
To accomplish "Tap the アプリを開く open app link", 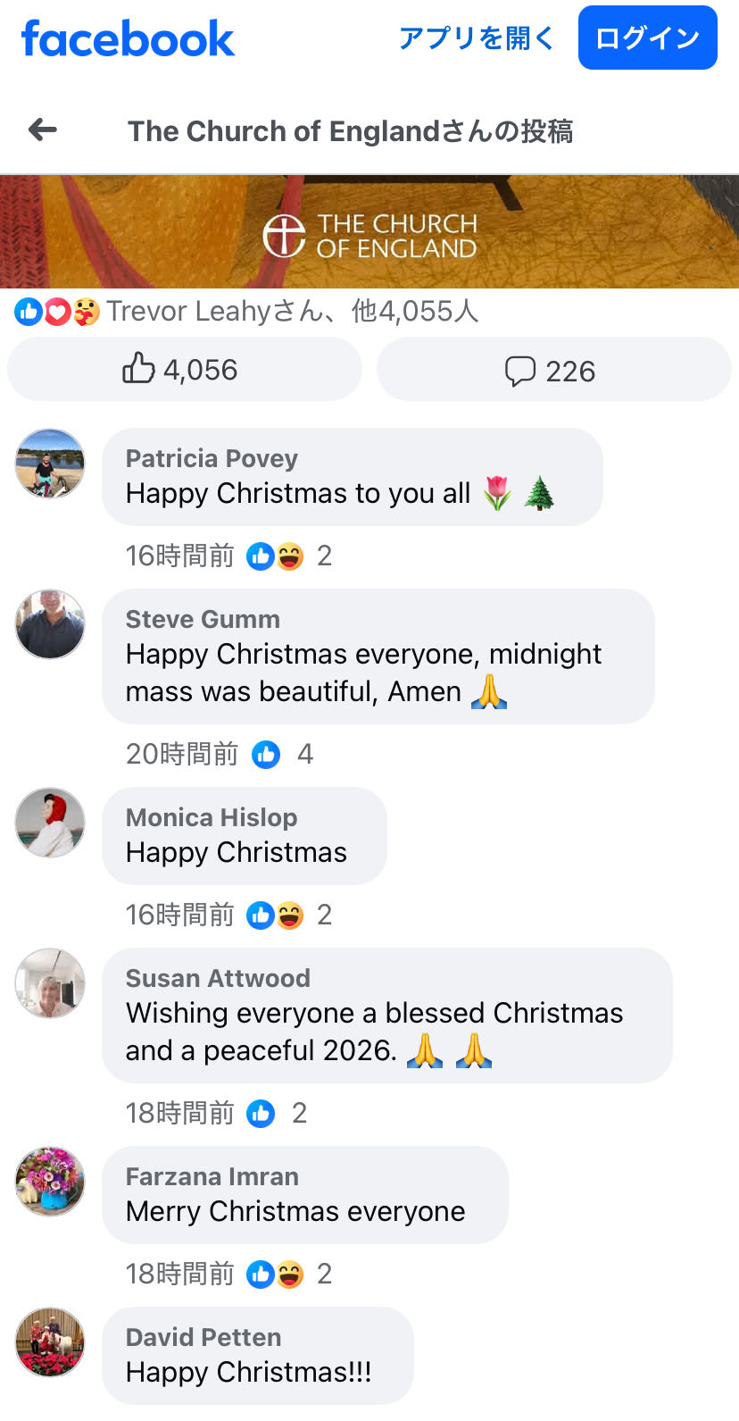I will (477, 38).
